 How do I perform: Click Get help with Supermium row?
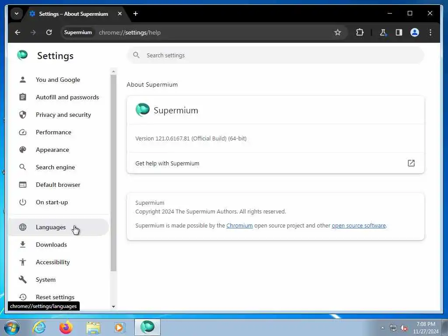[276, 163]
